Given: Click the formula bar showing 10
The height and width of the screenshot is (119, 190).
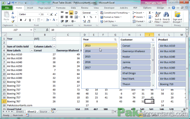Looking at the screenshot, I should pos(118,30).
